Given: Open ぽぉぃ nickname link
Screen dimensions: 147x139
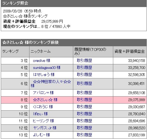Looking at the screenshot, I should (x=41, y=114).
